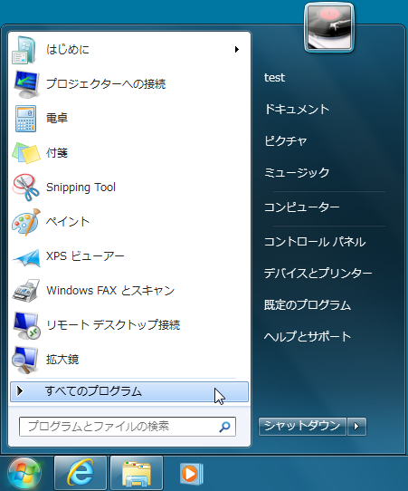The image size is (408, 491).
Task: Launch the XPS ビューアー paper plane icon
Action: (x=26, y=257)
